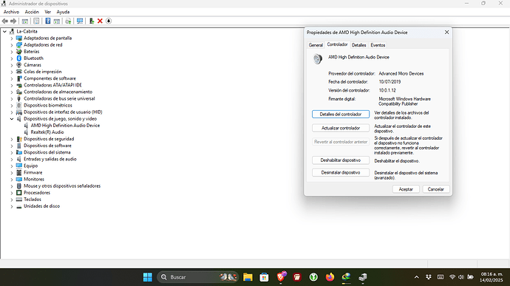Screen dimensions: 510x286
Task: Open Firefox from the taskbar
Action: tap(330, 277)
